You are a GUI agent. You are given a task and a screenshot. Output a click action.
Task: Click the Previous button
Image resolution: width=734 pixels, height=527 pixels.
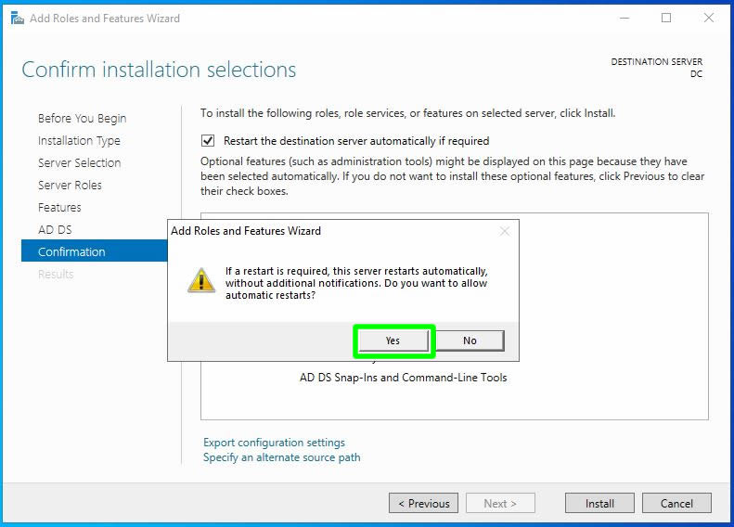[x=424, y=503]
